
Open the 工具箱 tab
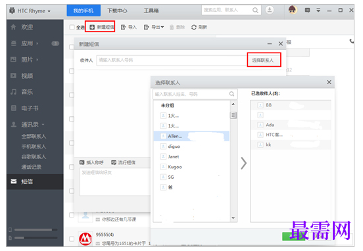151,11
